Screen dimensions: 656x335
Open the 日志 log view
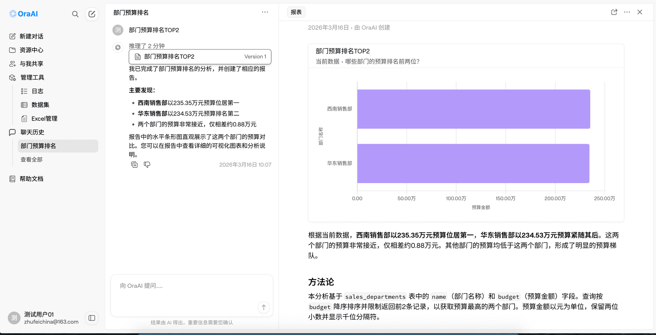(x=38, y=91)
